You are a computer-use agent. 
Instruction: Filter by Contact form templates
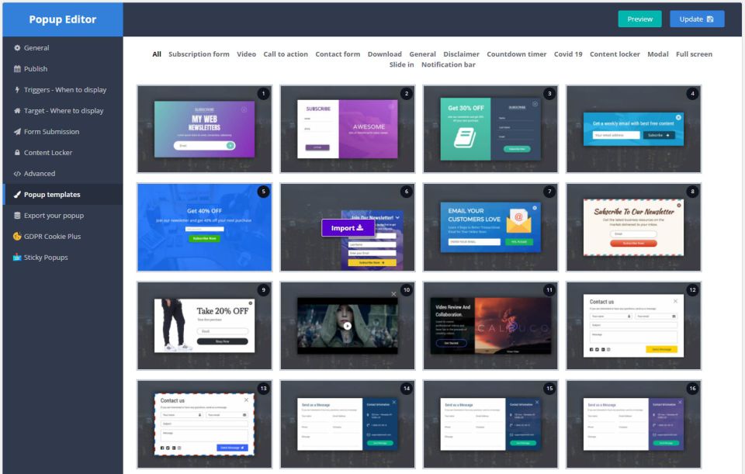[x=338, y=54]
